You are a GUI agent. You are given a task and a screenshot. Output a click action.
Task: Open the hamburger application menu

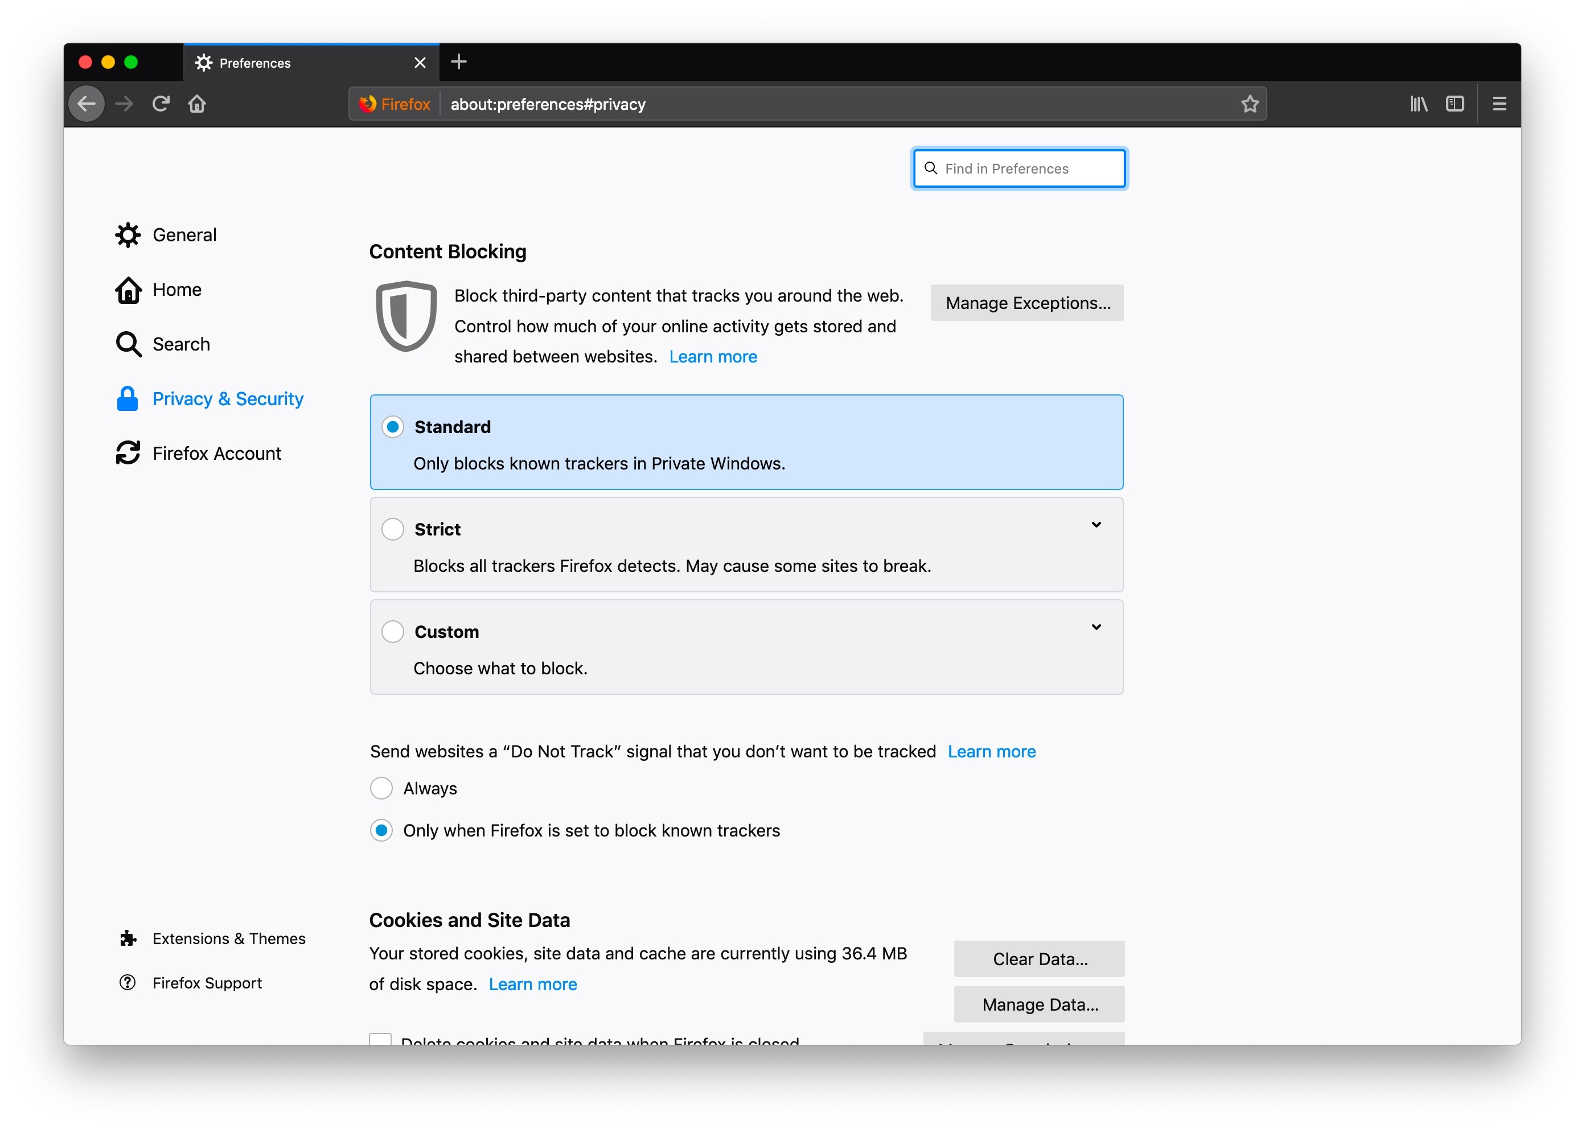[x=1499, y=104]
